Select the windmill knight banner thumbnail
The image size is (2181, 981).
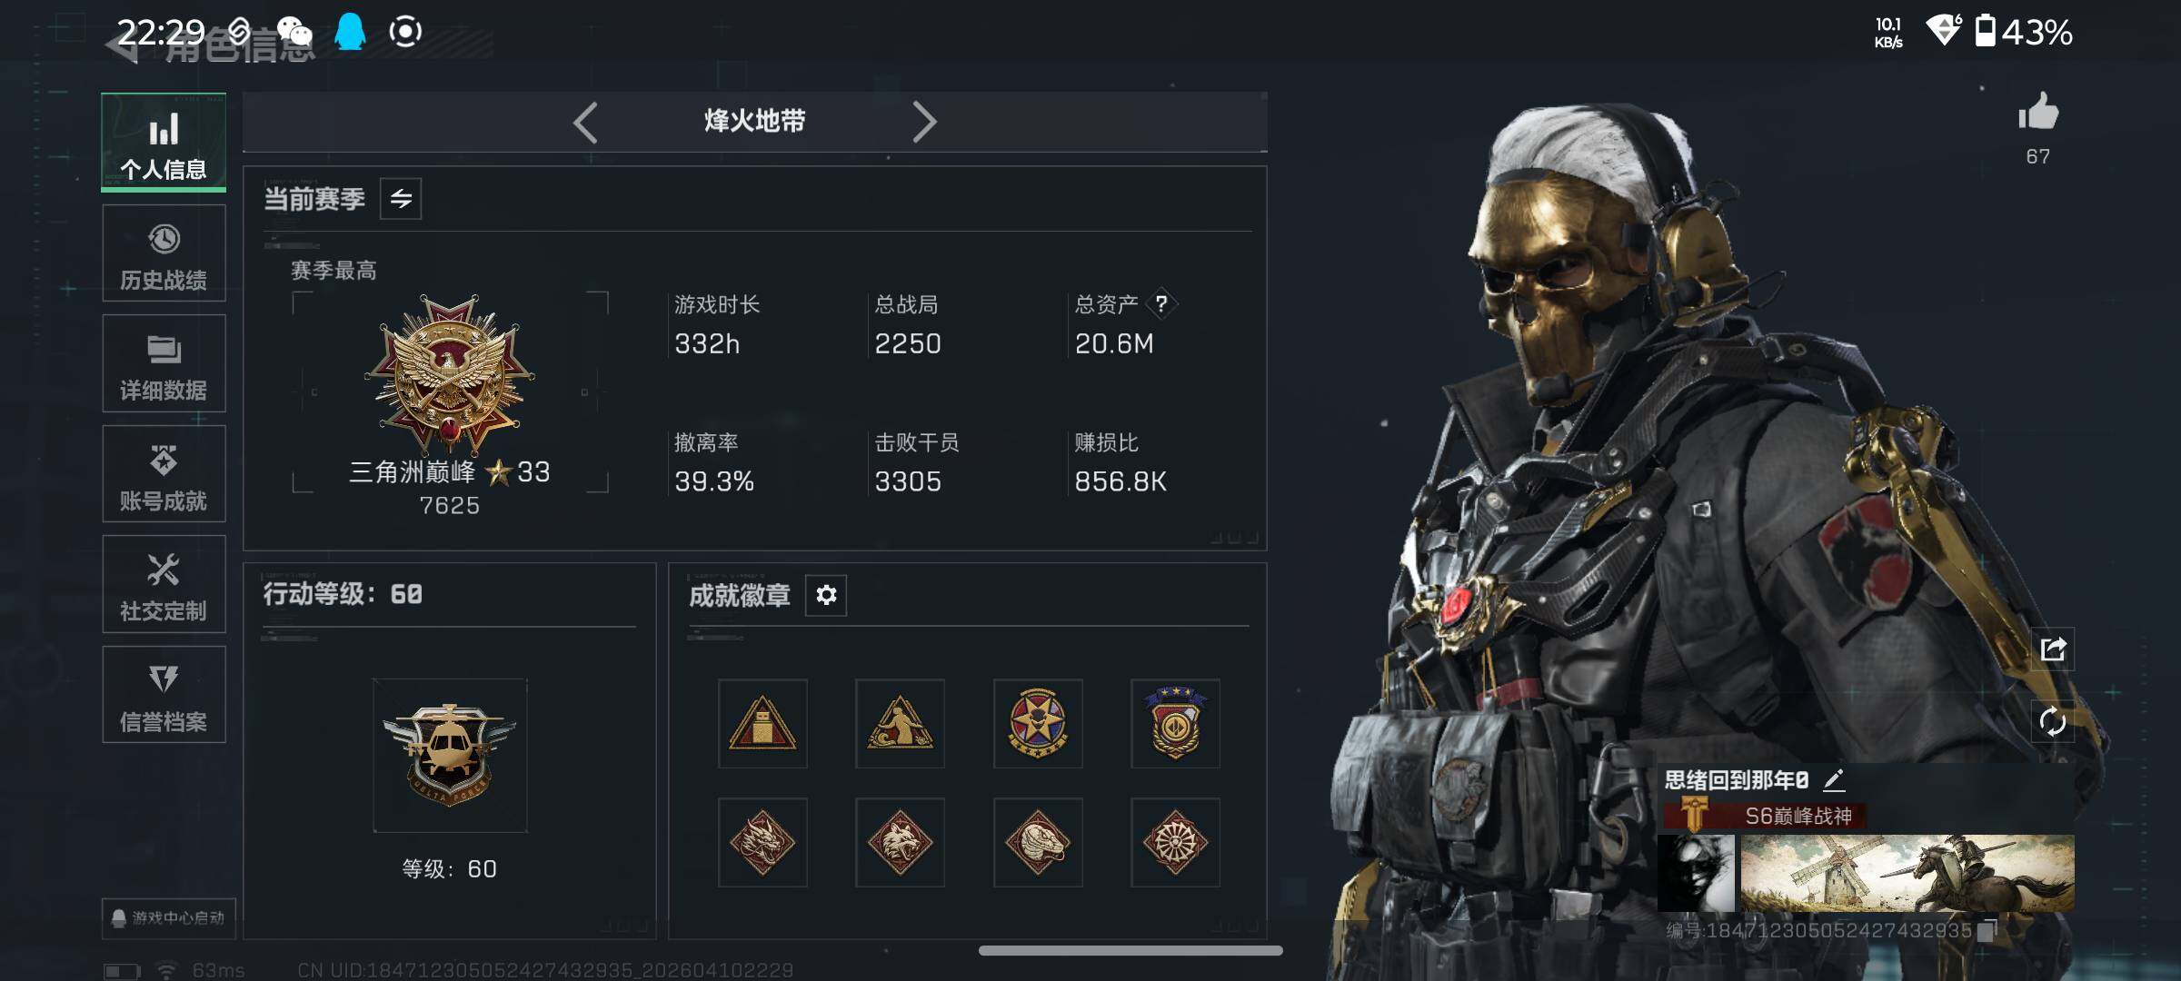click(x=1907, y=873)
